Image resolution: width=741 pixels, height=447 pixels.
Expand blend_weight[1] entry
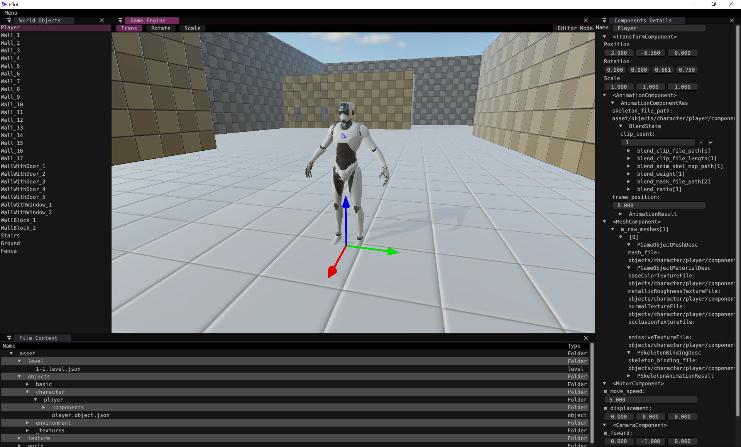(x=629, y=174)
